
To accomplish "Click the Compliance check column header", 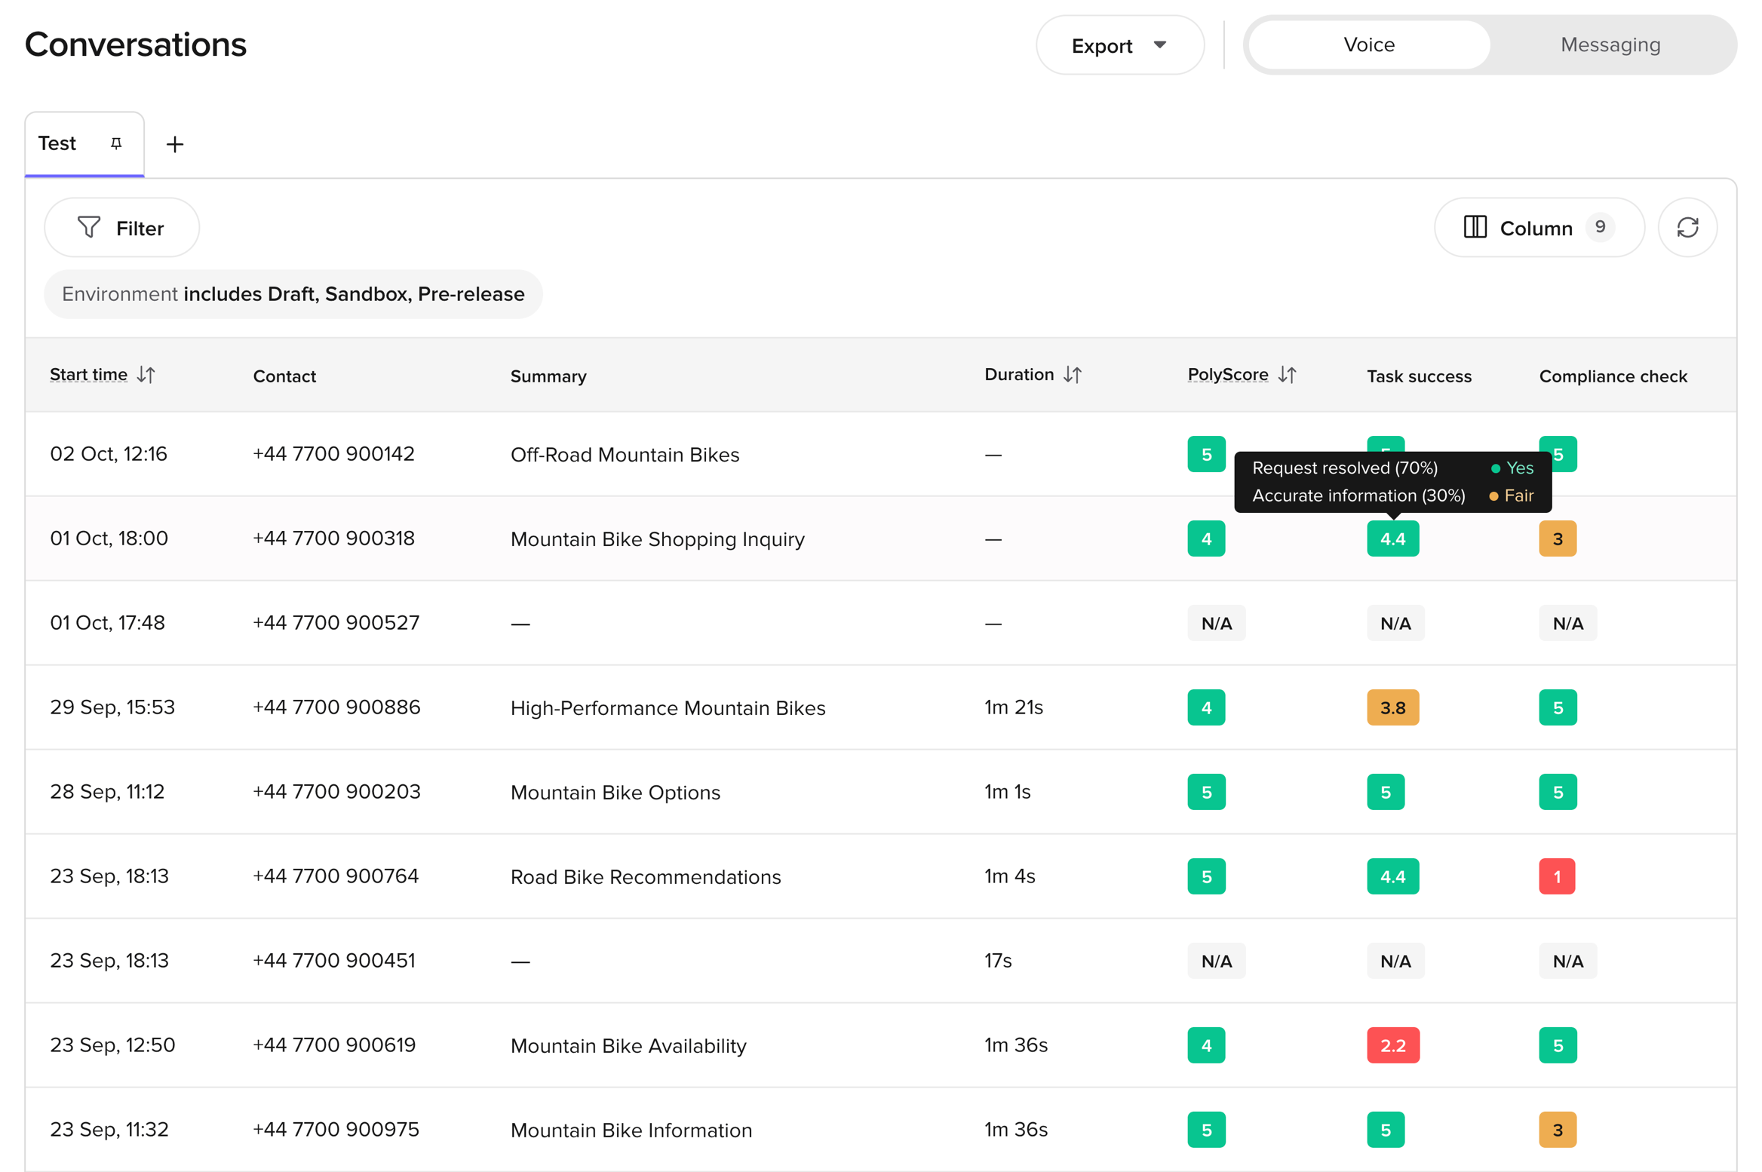I will coord(1613,376).
